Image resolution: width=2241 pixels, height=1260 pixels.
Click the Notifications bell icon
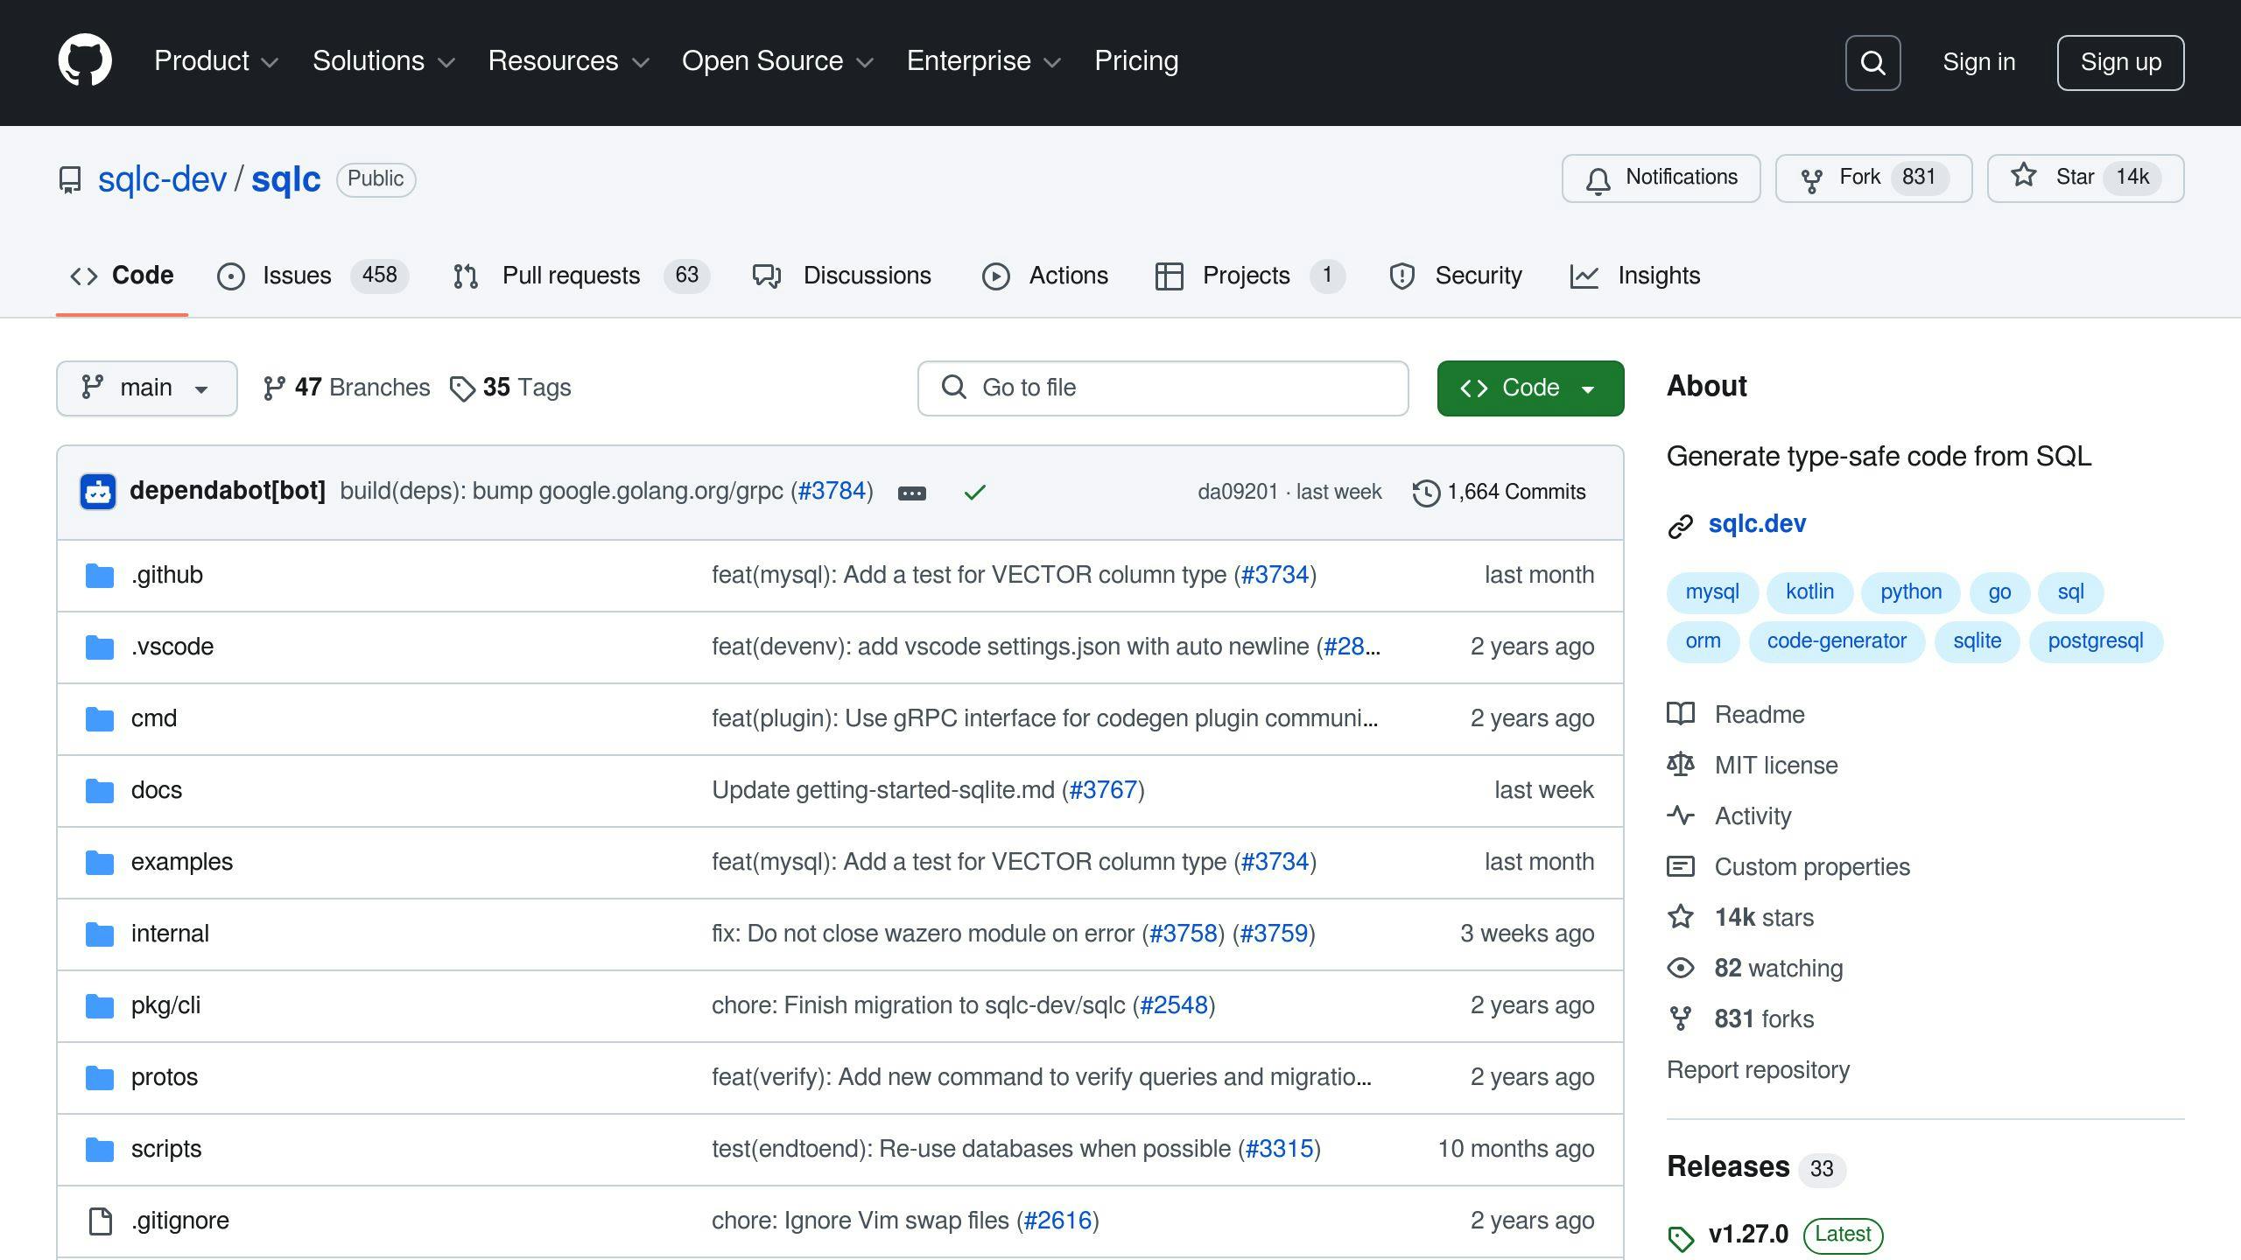1598,180
